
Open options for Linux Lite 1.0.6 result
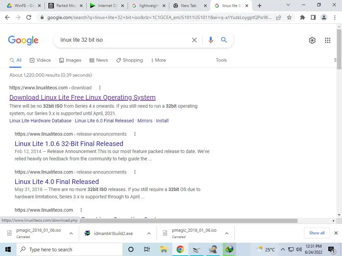(135, 134)
